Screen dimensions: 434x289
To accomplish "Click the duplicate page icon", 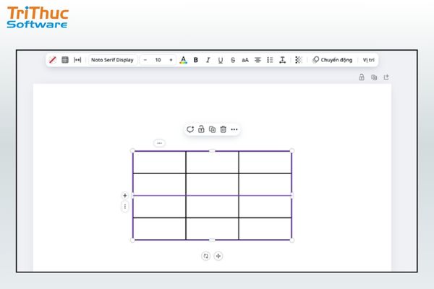I will [x=374, y=77].
